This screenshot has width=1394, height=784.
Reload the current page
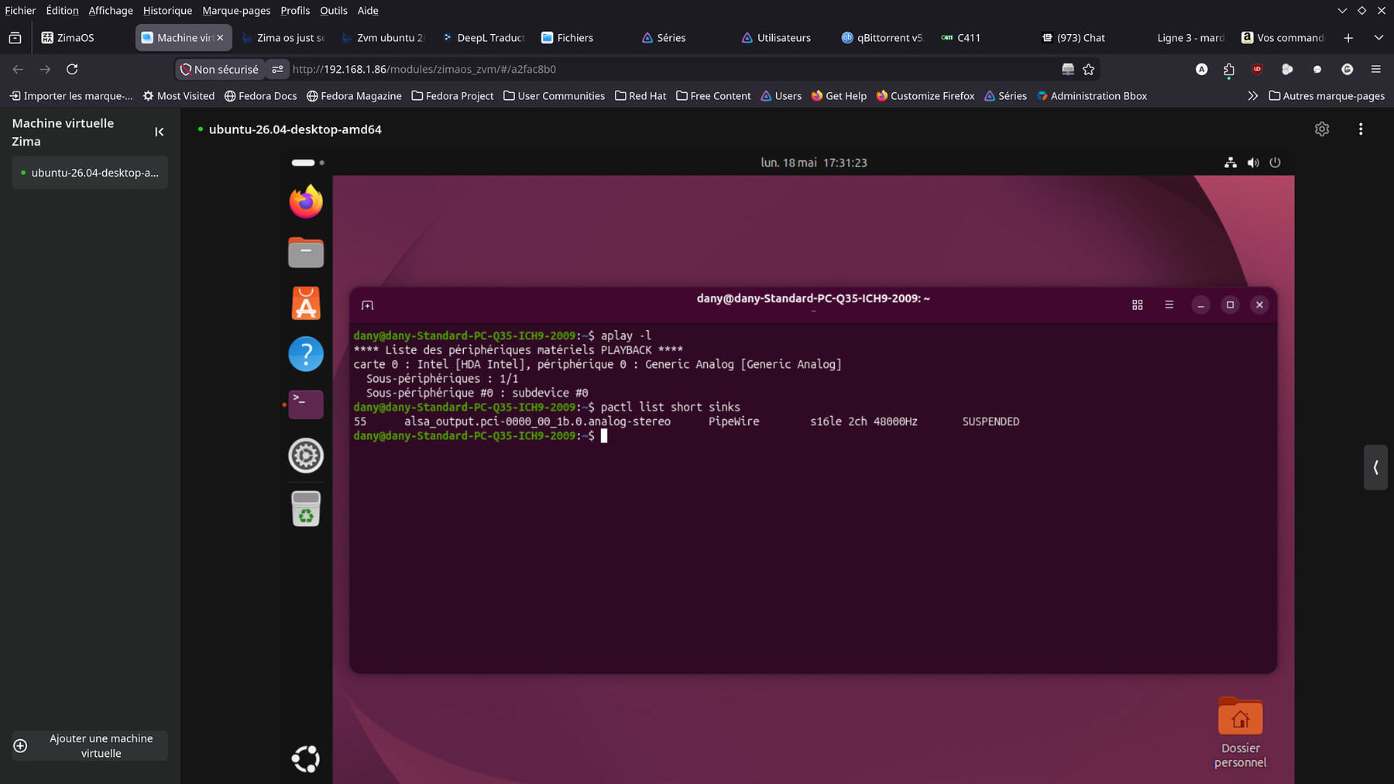tap(72, 69)
